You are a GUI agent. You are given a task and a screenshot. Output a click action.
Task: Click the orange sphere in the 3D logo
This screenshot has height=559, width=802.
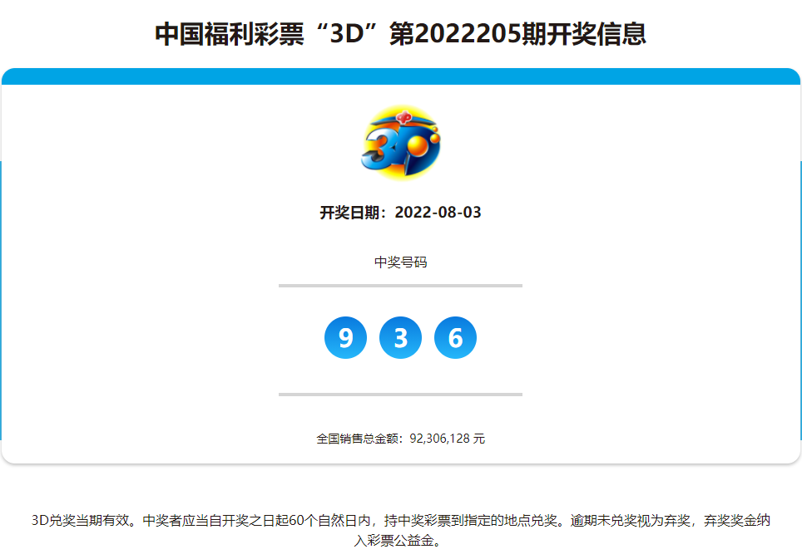click(x=418, y=146)
